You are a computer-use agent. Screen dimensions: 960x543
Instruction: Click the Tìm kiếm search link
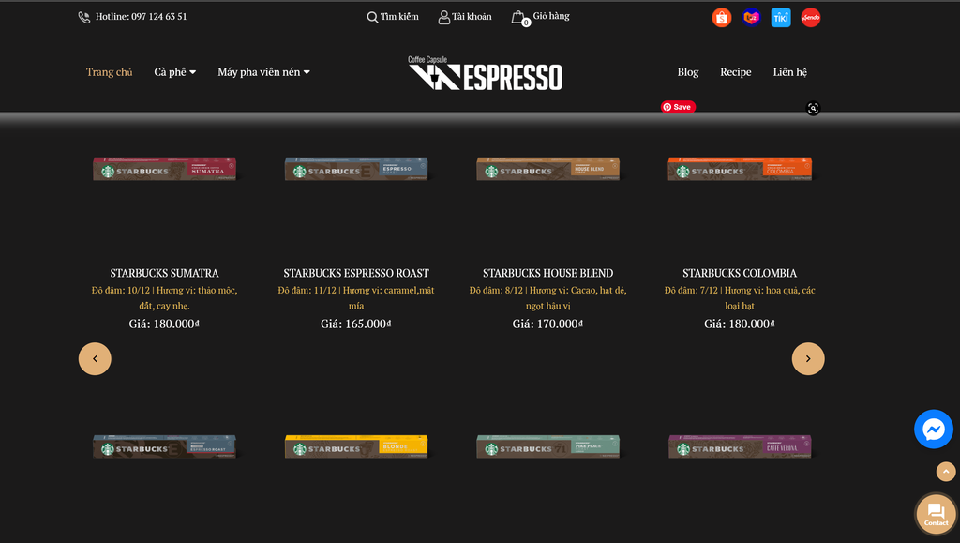click(399, 17)
